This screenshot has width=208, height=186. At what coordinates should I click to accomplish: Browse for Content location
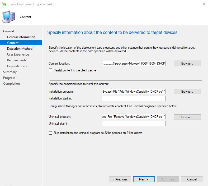(187, 63)
